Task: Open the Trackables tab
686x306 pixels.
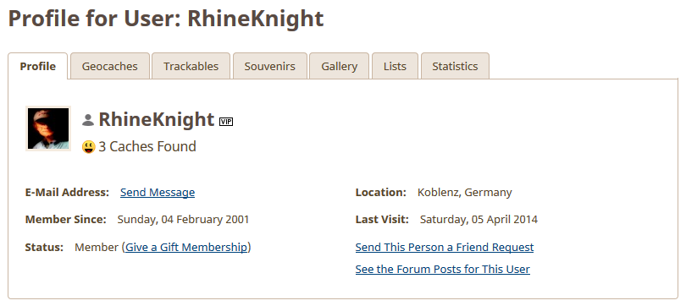Action: click(191, 66)
